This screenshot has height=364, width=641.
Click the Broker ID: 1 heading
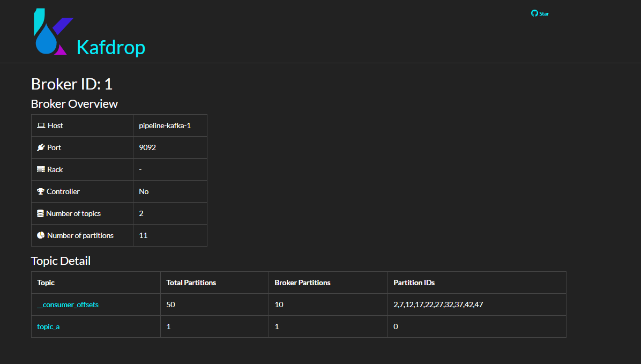(71, 84)
